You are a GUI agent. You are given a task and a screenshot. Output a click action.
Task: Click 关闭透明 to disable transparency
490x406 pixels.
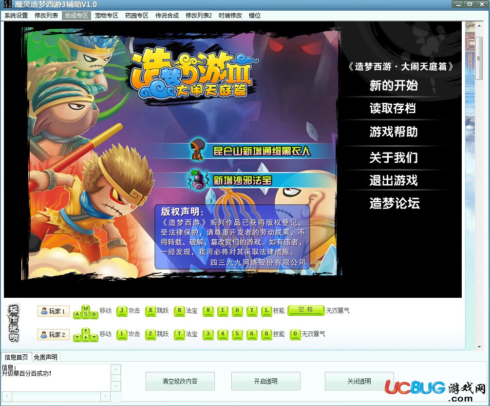359,381
